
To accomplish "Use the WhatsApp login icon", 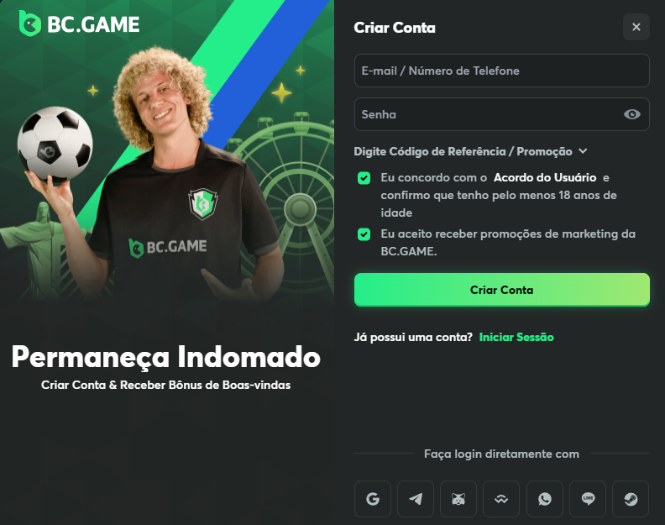I will pos(545,499).
